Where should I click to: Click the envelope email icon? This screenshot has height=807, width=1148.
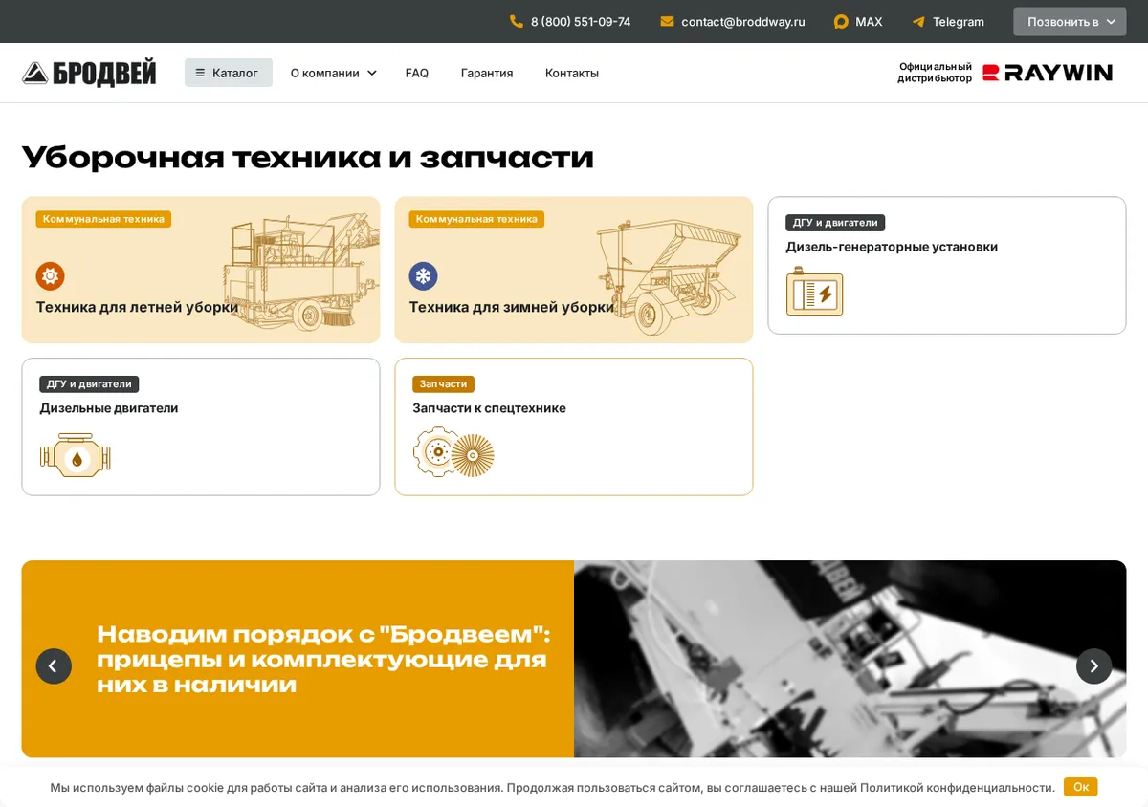(667, 21)
